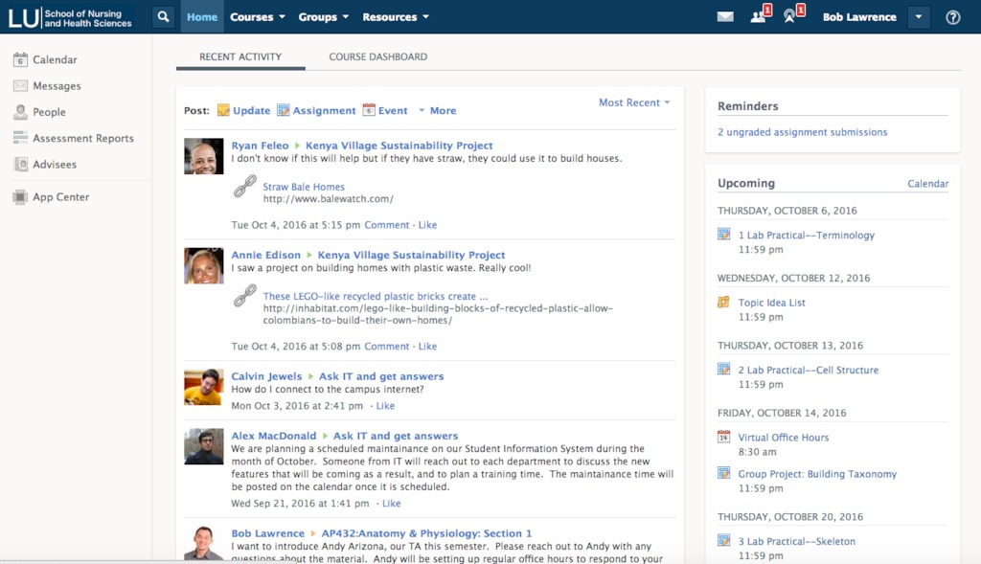This screenshot has height=564, width=981.
Task: Switch to Course Dashboard tab
Action: pos(377,56)
